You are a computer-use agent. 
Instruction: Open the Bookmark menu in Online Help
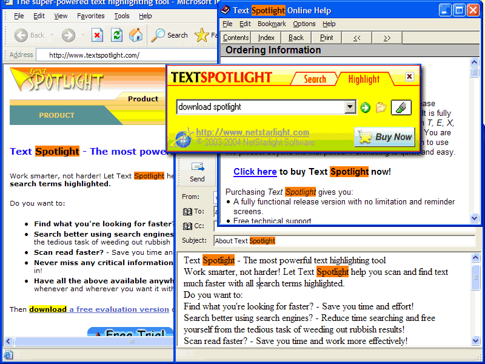tap(272, 24)
